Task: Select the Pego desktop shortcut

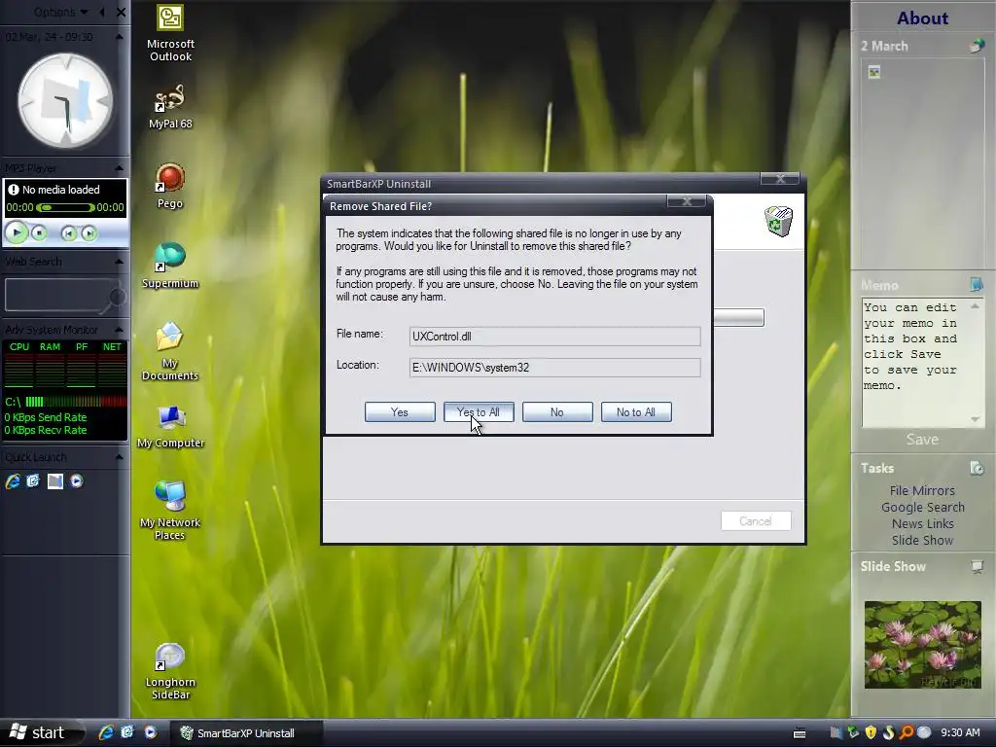Action: coord(170,186)
